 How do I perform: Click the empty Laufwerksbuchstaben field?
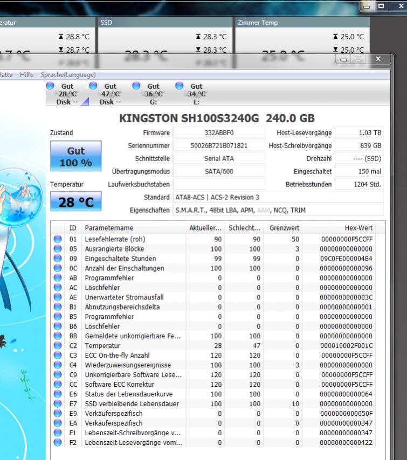coord(219,184)
